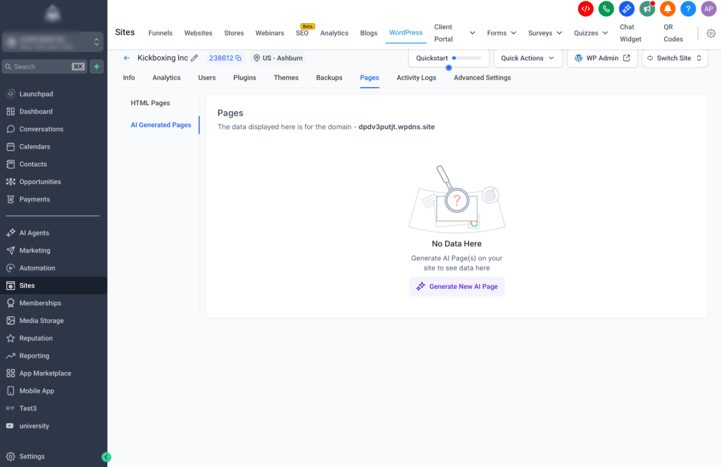Open the Webinars tab
Viewport: 721px width, 467px height.
270,33
